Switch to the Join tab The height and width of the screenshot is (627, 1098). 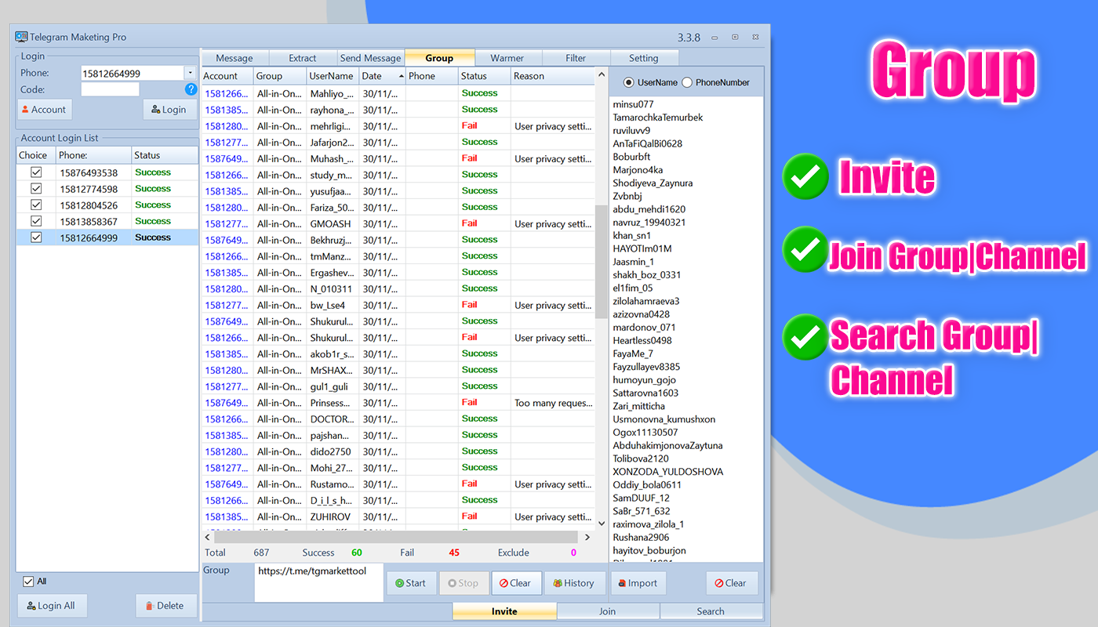tap(608, 611)
